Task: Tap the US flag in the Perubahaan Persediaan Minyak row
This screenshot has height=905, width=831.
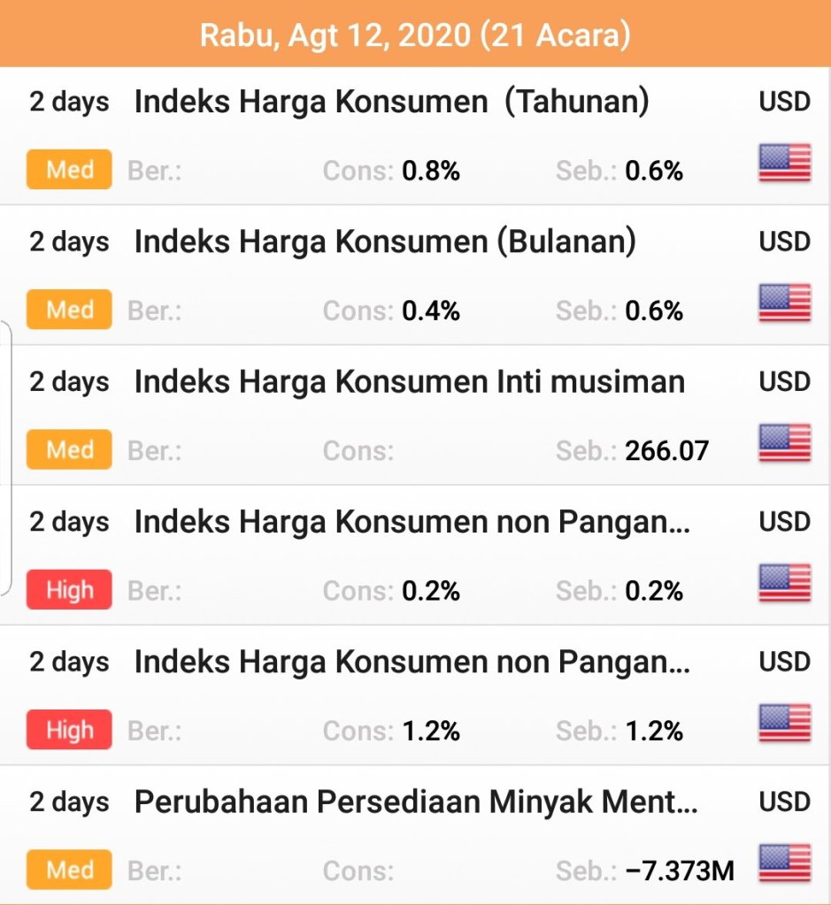Action: pyautogui.click(x=784, y=863)
